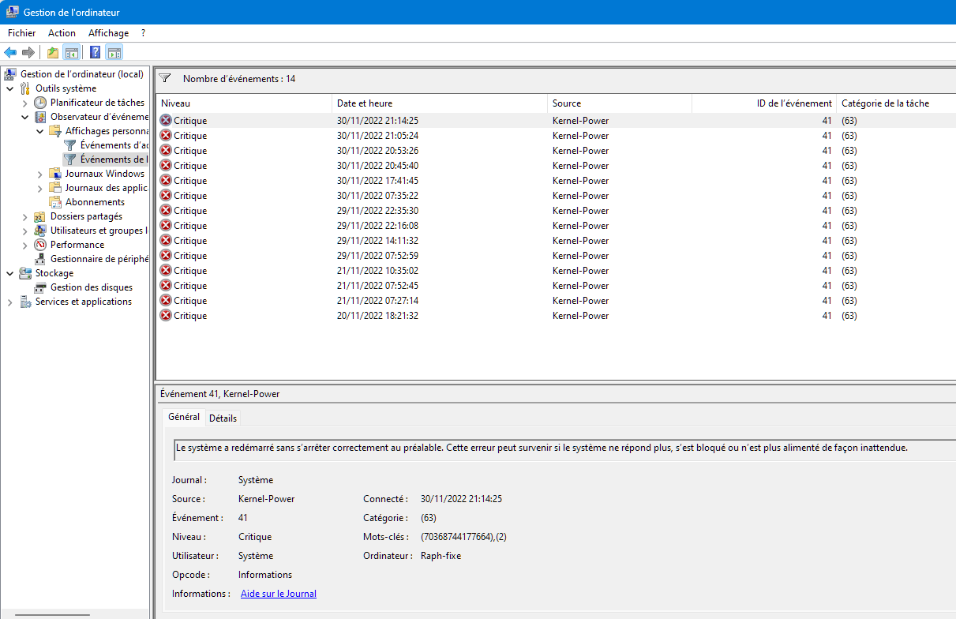
Task: Click the Outils système tools icon
Action: click(x=25, y=88)
